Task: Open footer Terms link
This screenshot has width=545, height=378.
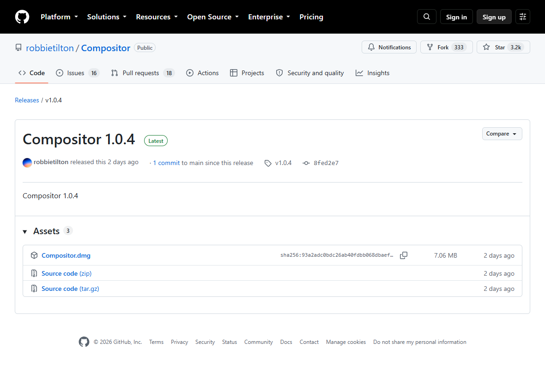Action: click(x=157, y=342)
